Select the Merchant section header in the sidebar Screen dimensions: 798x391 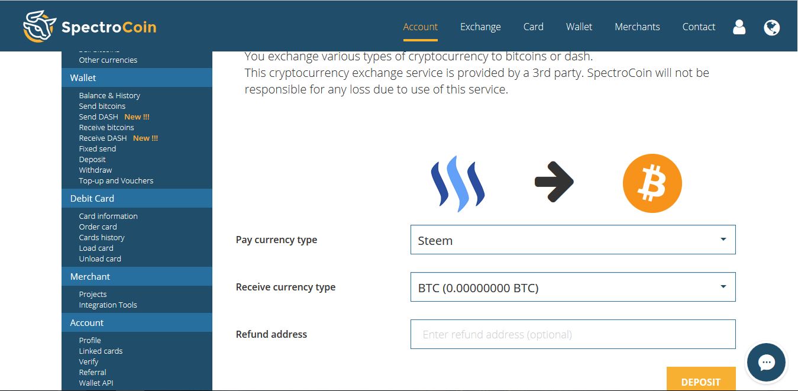137,276
